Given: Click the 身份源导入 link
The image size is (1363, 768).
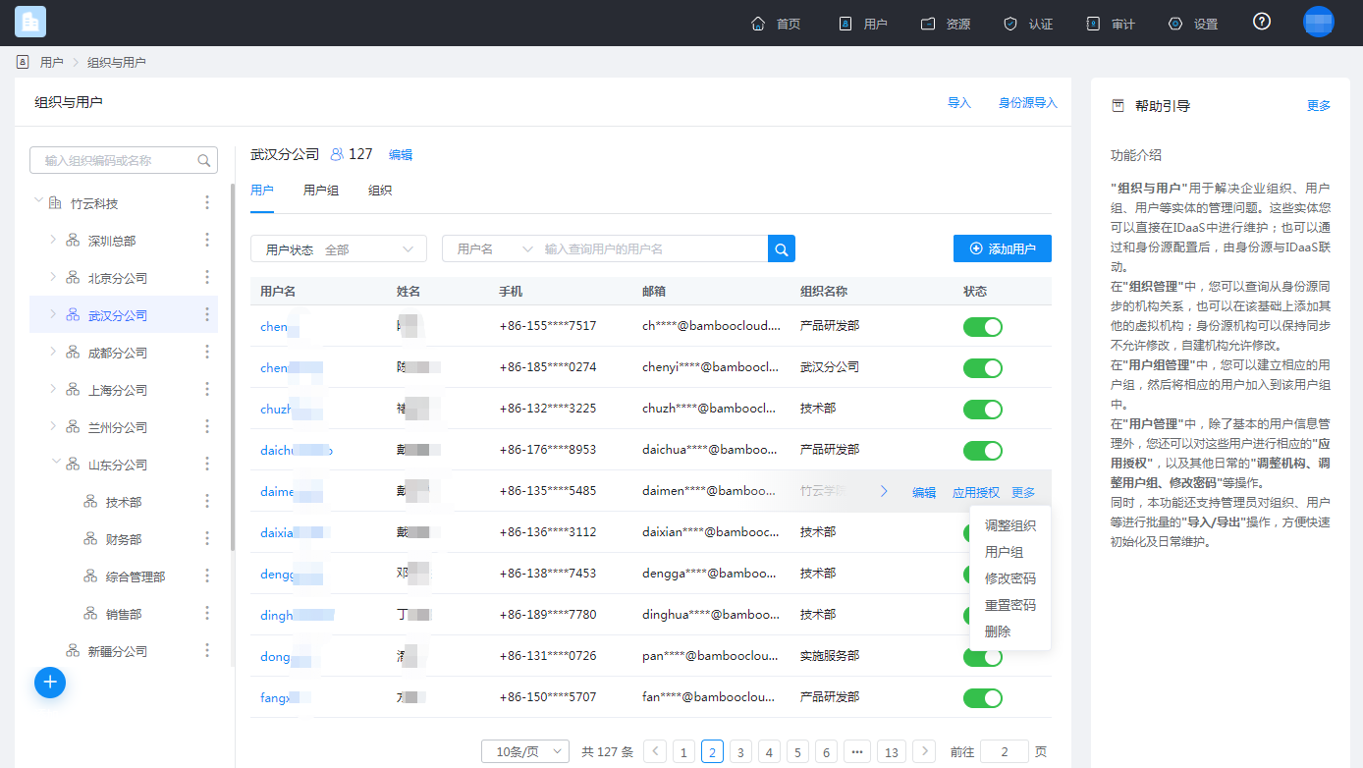Looking at the screenshot, I should [x=1028, y=103].
